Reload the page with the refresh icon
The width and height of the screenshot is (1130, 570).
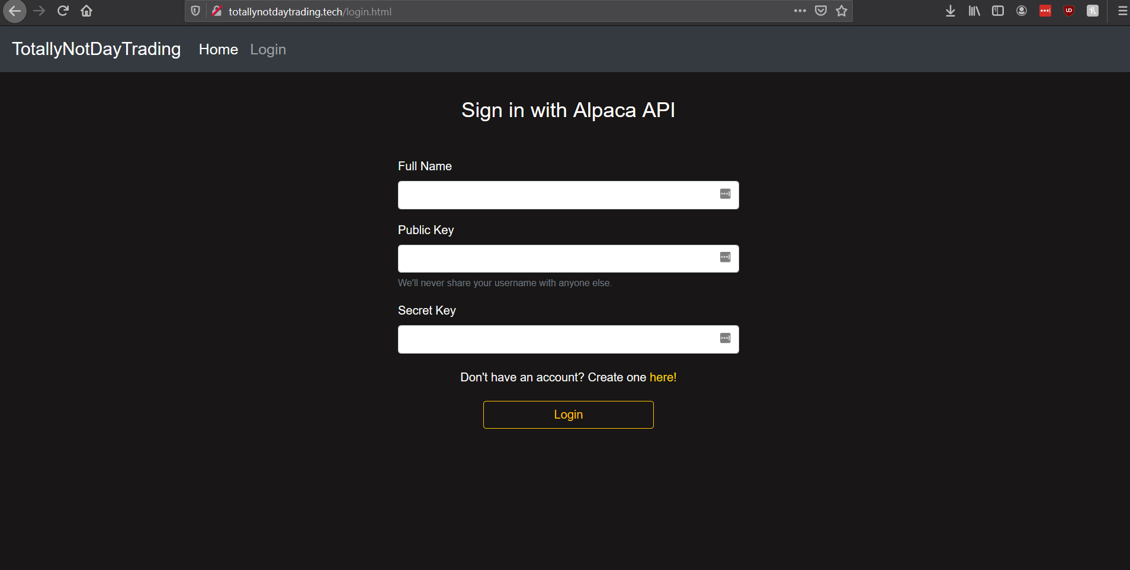(63, 11)
